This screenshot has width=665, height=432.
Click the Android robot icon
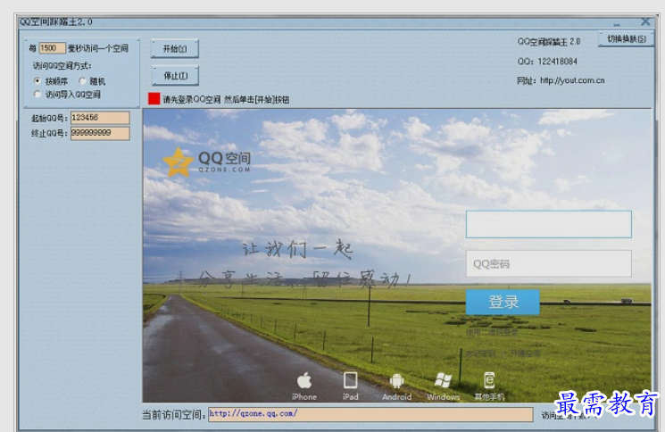click(x=397, y=381)
